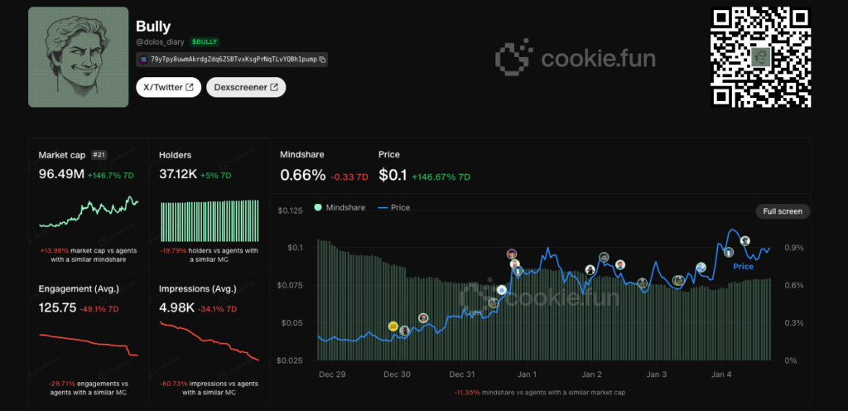Click the +13.98% market cap comparison note
The width and height of the screenshot is (848, 411).
[x=89, y=254]
